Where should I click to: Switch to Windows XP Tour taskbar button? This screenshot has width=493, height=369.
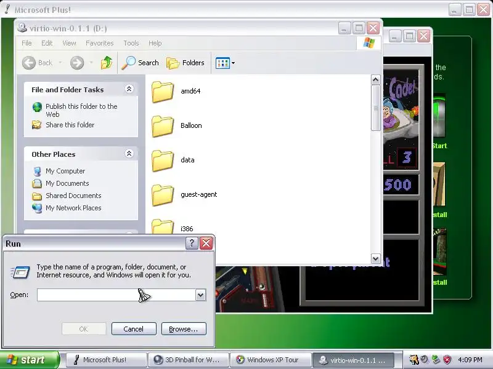coord(270,360)
